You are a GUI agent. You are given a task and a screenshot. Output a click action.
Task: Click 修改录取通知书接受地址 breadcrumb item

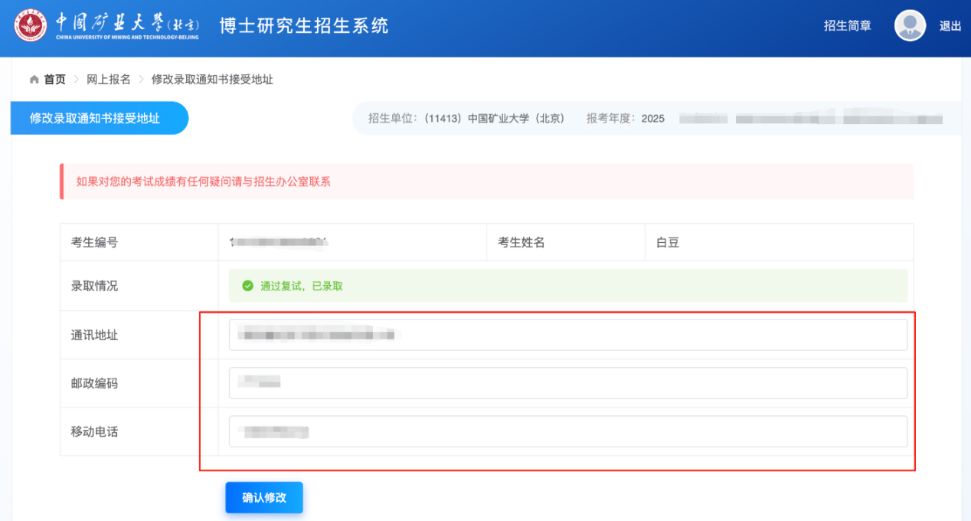[x=212, y=80]
